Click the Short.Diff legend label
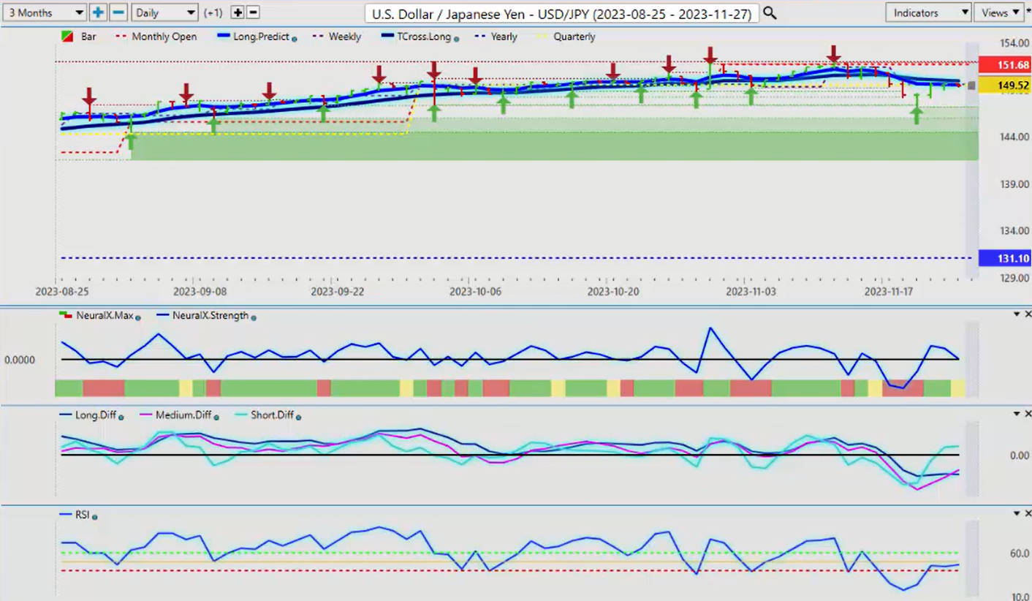This screenshot has height=601, width=1032. coord(273,415)
